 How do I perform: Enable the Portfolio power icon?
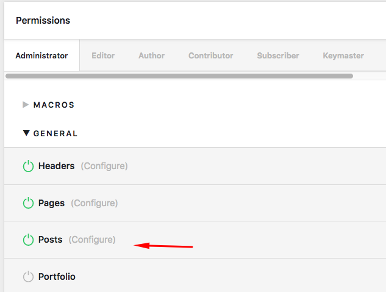pyautogui.click(x=28, y=277)
